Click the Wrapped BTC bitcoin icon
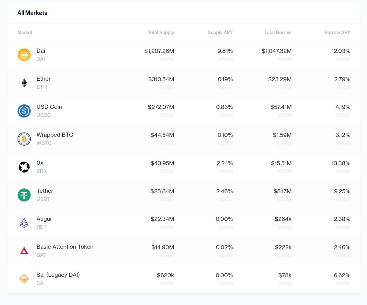 (24, 139)
